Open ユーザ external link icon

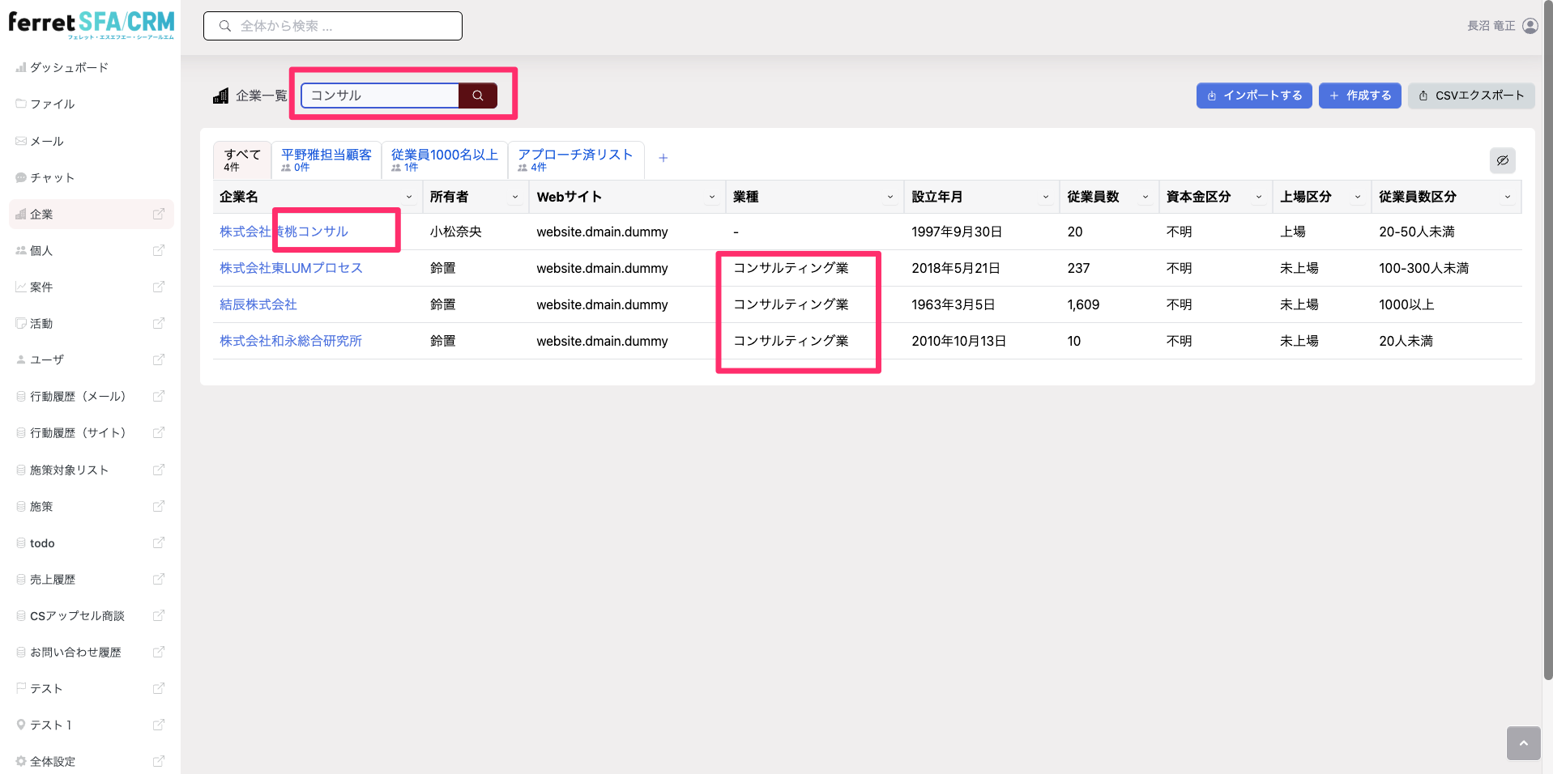(159, 359)
